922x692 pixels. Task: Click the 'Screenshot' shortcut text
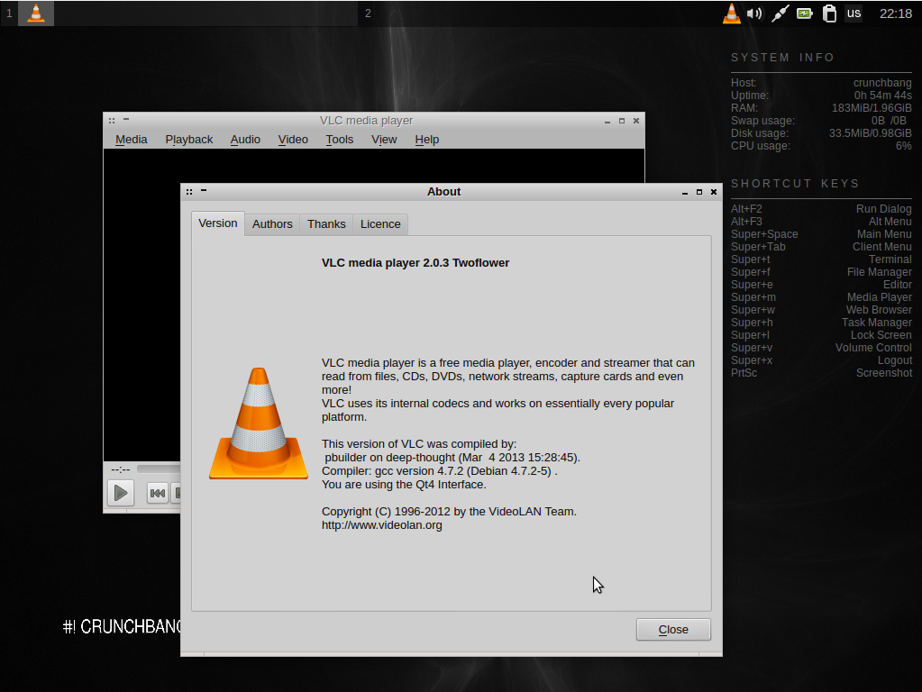pos(884,373)
